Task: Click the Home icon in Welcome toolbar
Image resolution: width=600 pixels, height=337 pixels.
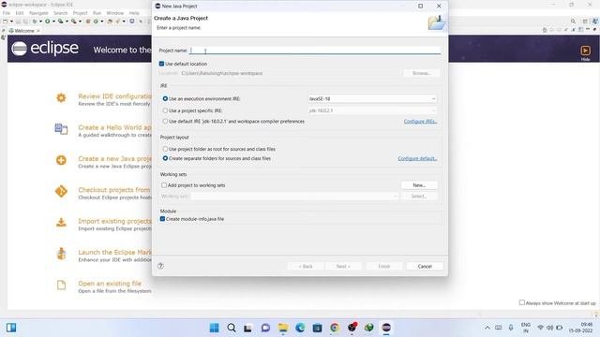Action: [x=545, y=30]
